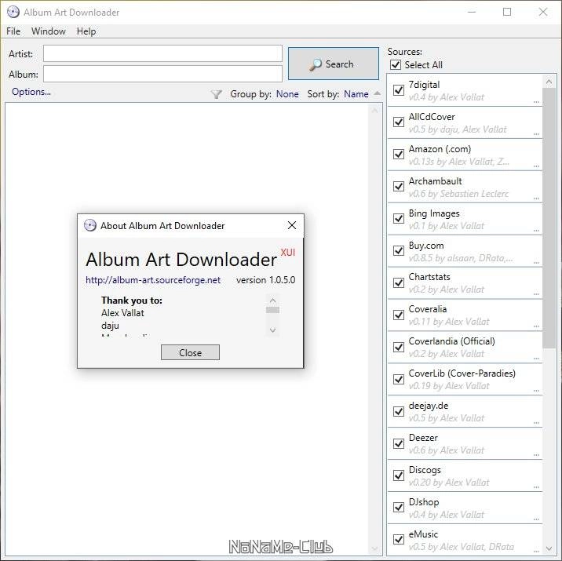
Task: Click the Sources list scroll-up arrow
Action: [x=549, y=82]
